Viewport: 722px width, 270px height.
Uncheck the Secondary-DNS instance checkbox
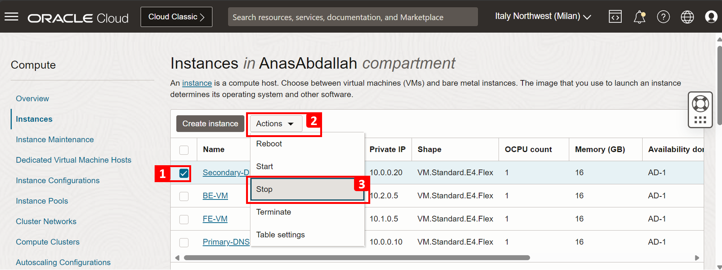184,173
